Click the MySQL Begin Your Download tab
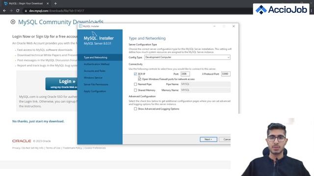Viewport: 314px width, 176px height. (26, 3)
